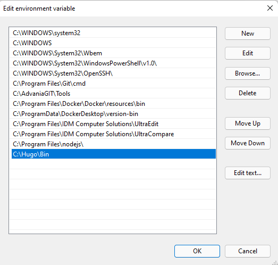Move the selected entry up
This screenshot has width=278, height=265.
(x=248, y=123)
